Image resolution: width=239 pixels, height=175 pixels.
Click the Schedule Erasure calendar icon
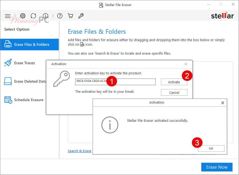pos(8,100)
